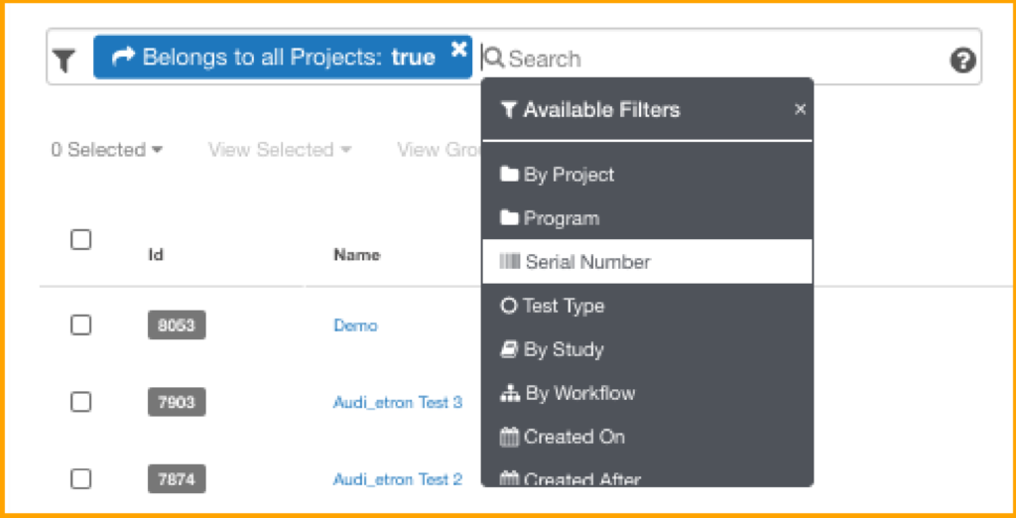The height and width of the screenshot is (518, 1016).
Task: Check the box for row 8053
Action: [81, 324]
